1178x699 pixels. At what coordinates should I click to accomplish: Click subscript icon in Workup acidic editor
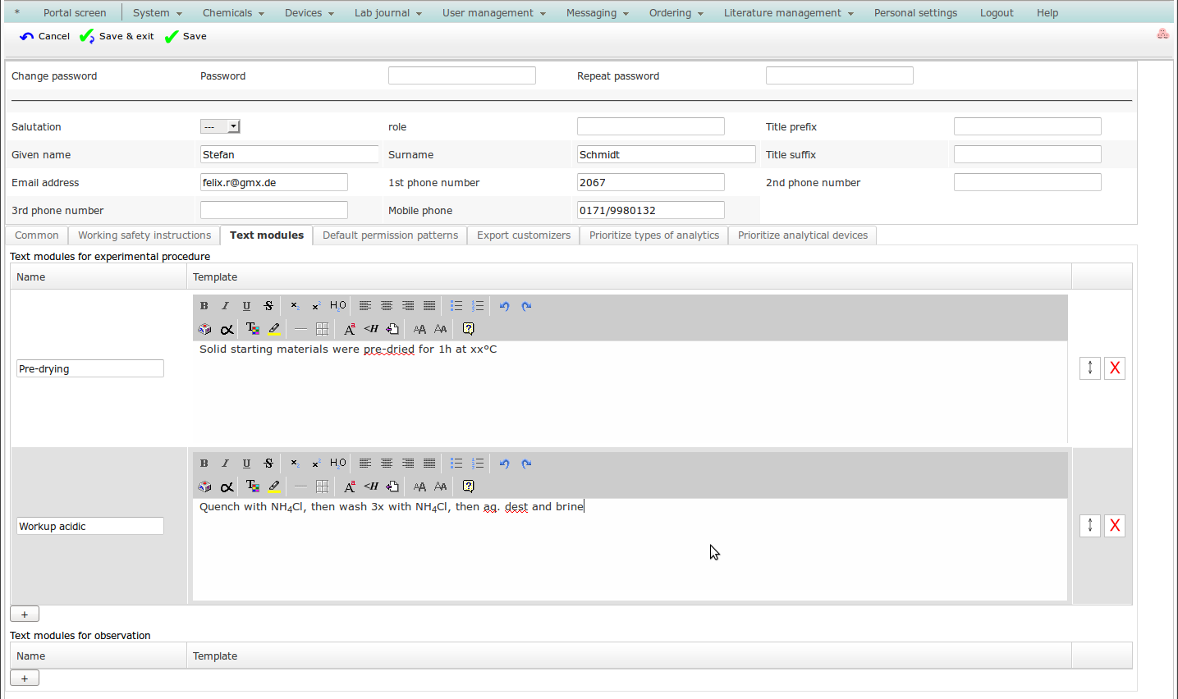(x=295, y=464)
